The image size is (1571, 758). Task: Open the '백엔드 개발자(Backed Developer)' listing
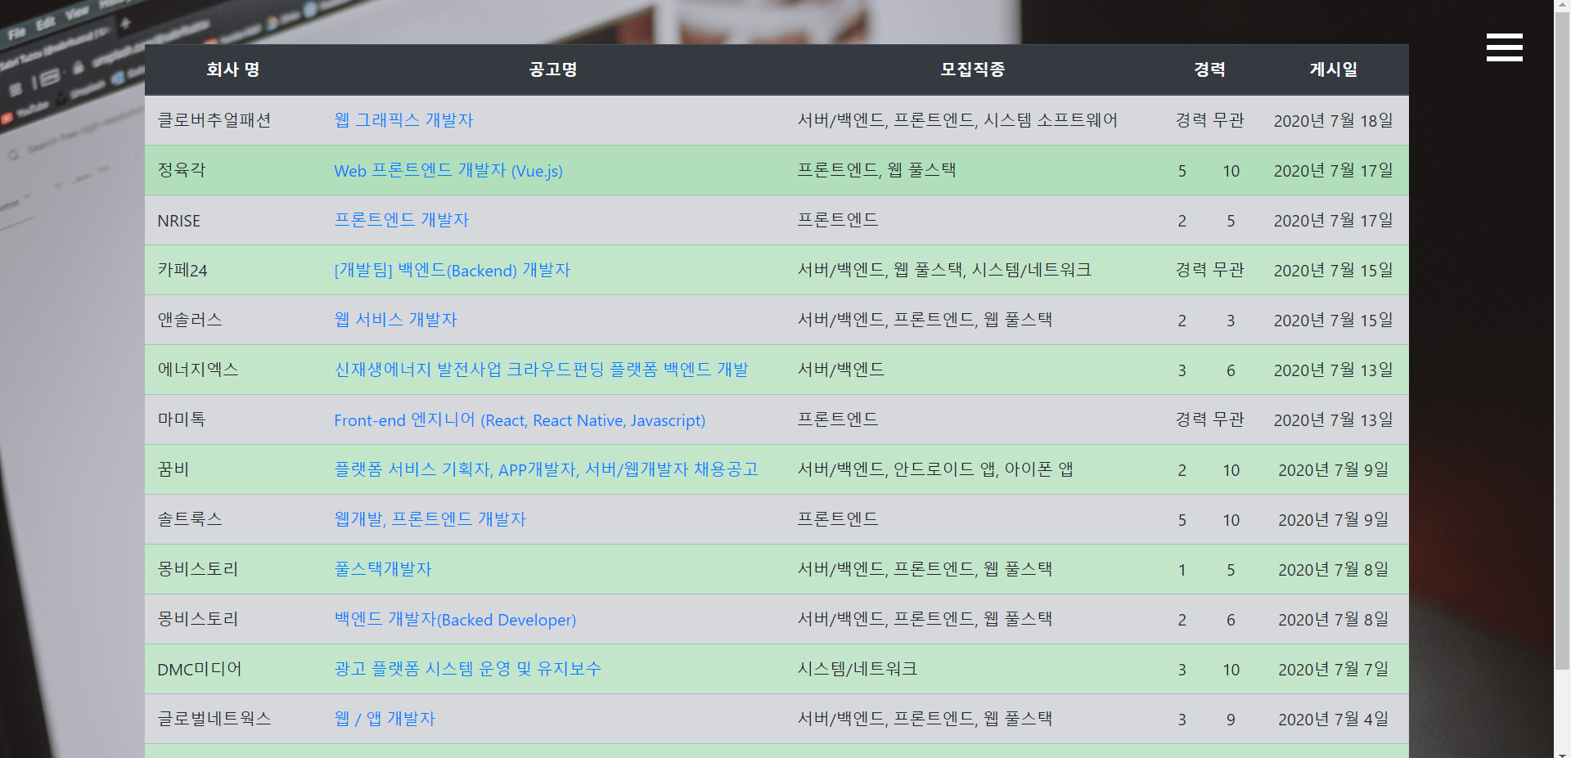coord(455,619)
